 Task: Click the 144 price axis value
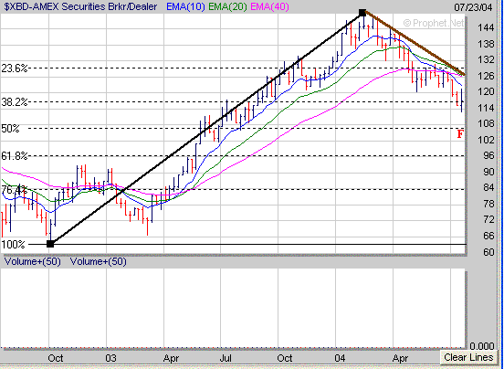(486, 28)
